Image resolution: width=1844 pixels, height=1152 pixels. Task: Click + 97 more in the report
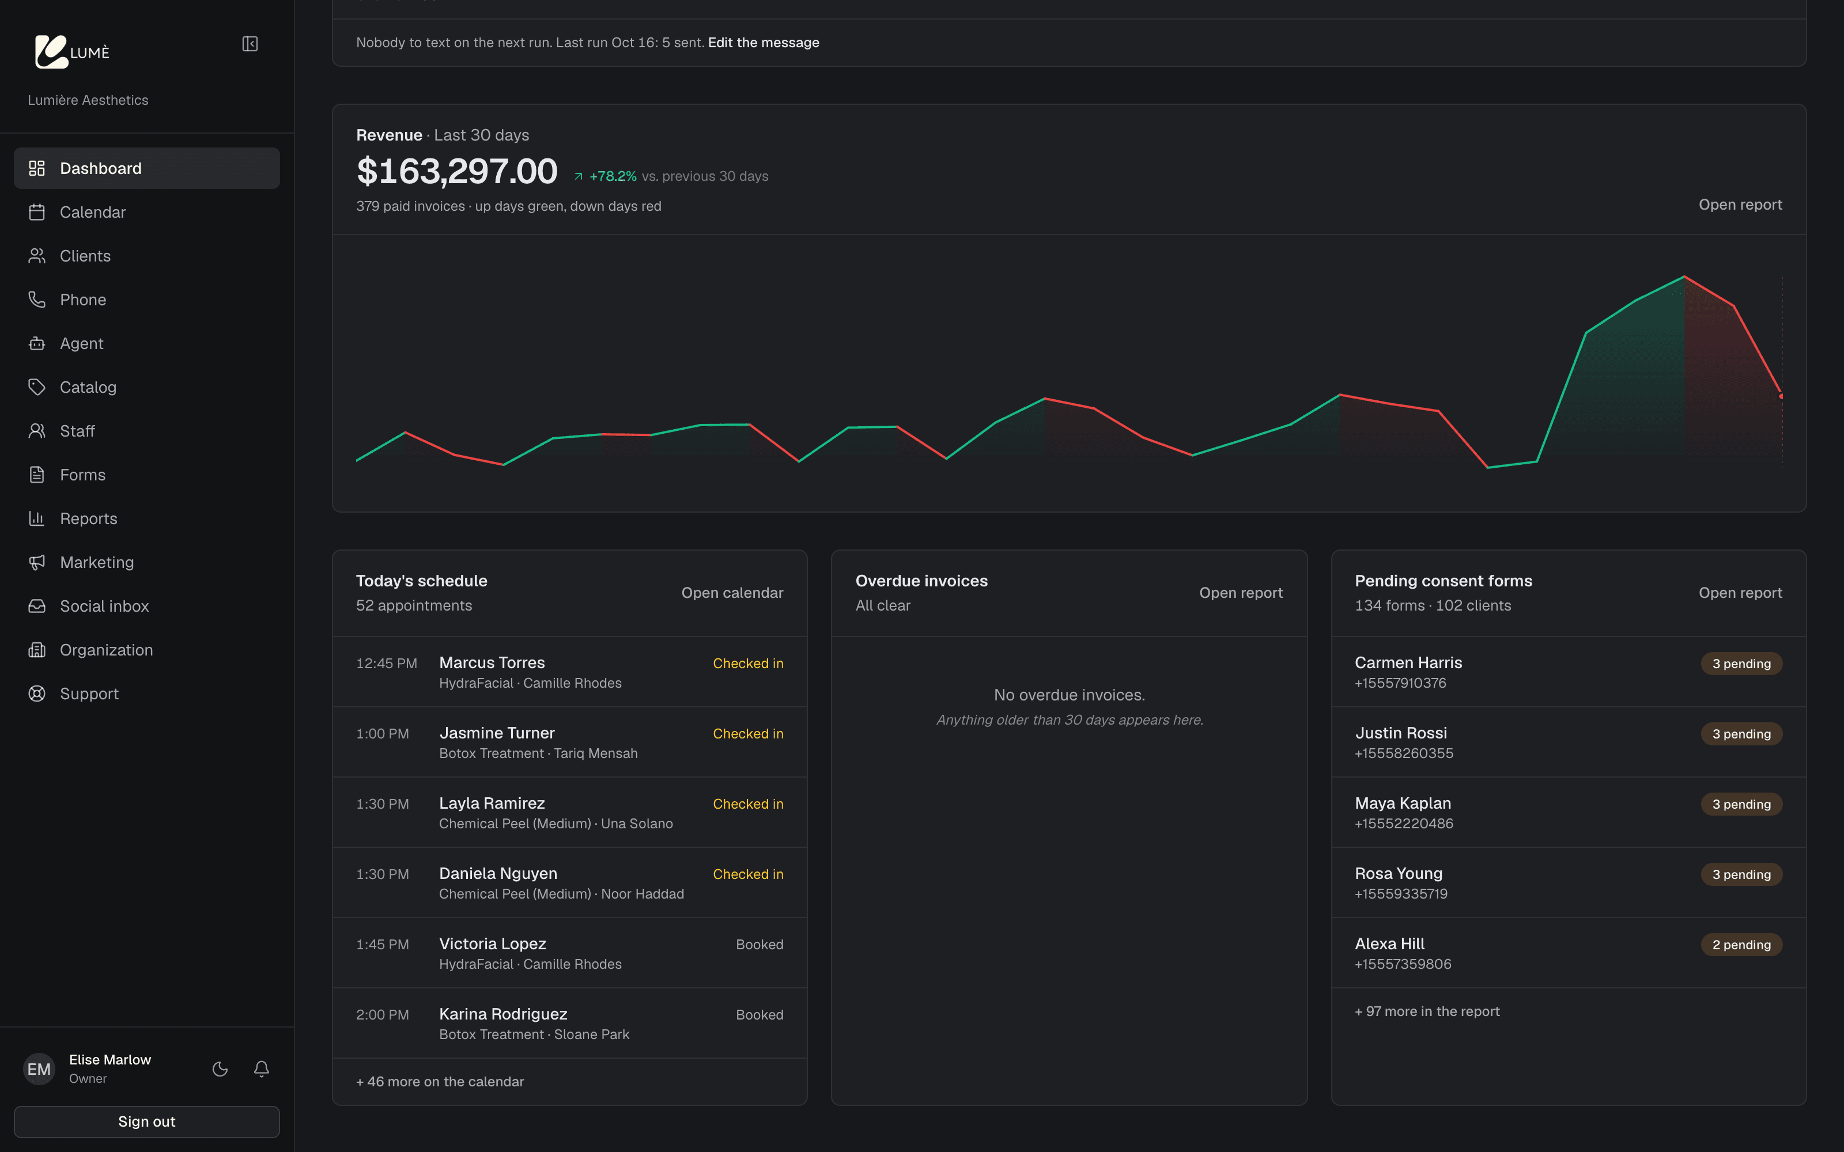[x=1427, y=1012]
